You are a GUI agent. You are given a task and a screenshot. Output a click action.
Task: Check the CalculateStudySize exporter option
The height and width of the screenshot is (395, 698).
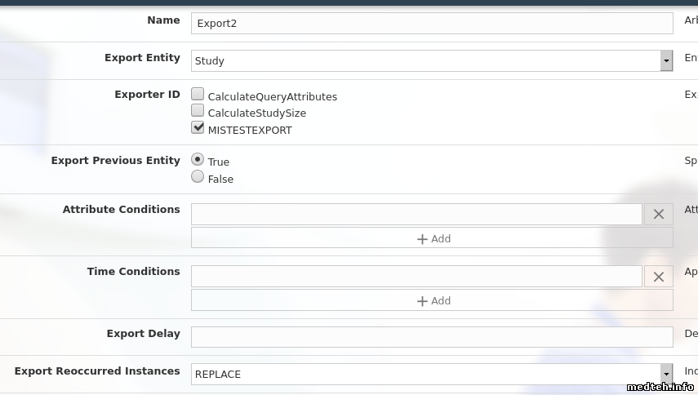coord(198,111)
